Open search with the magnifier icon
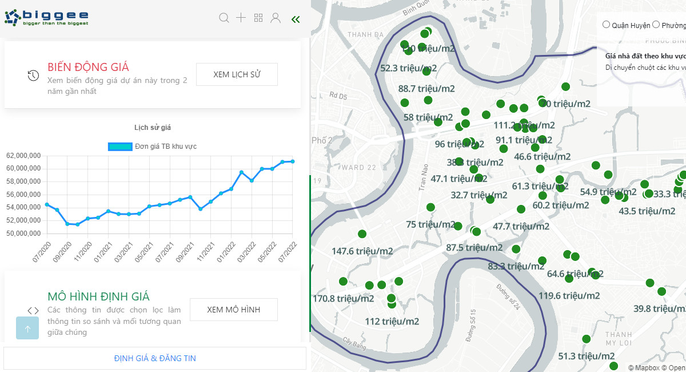Viewport: 686px width, 372px height. (x=224, y=18)
